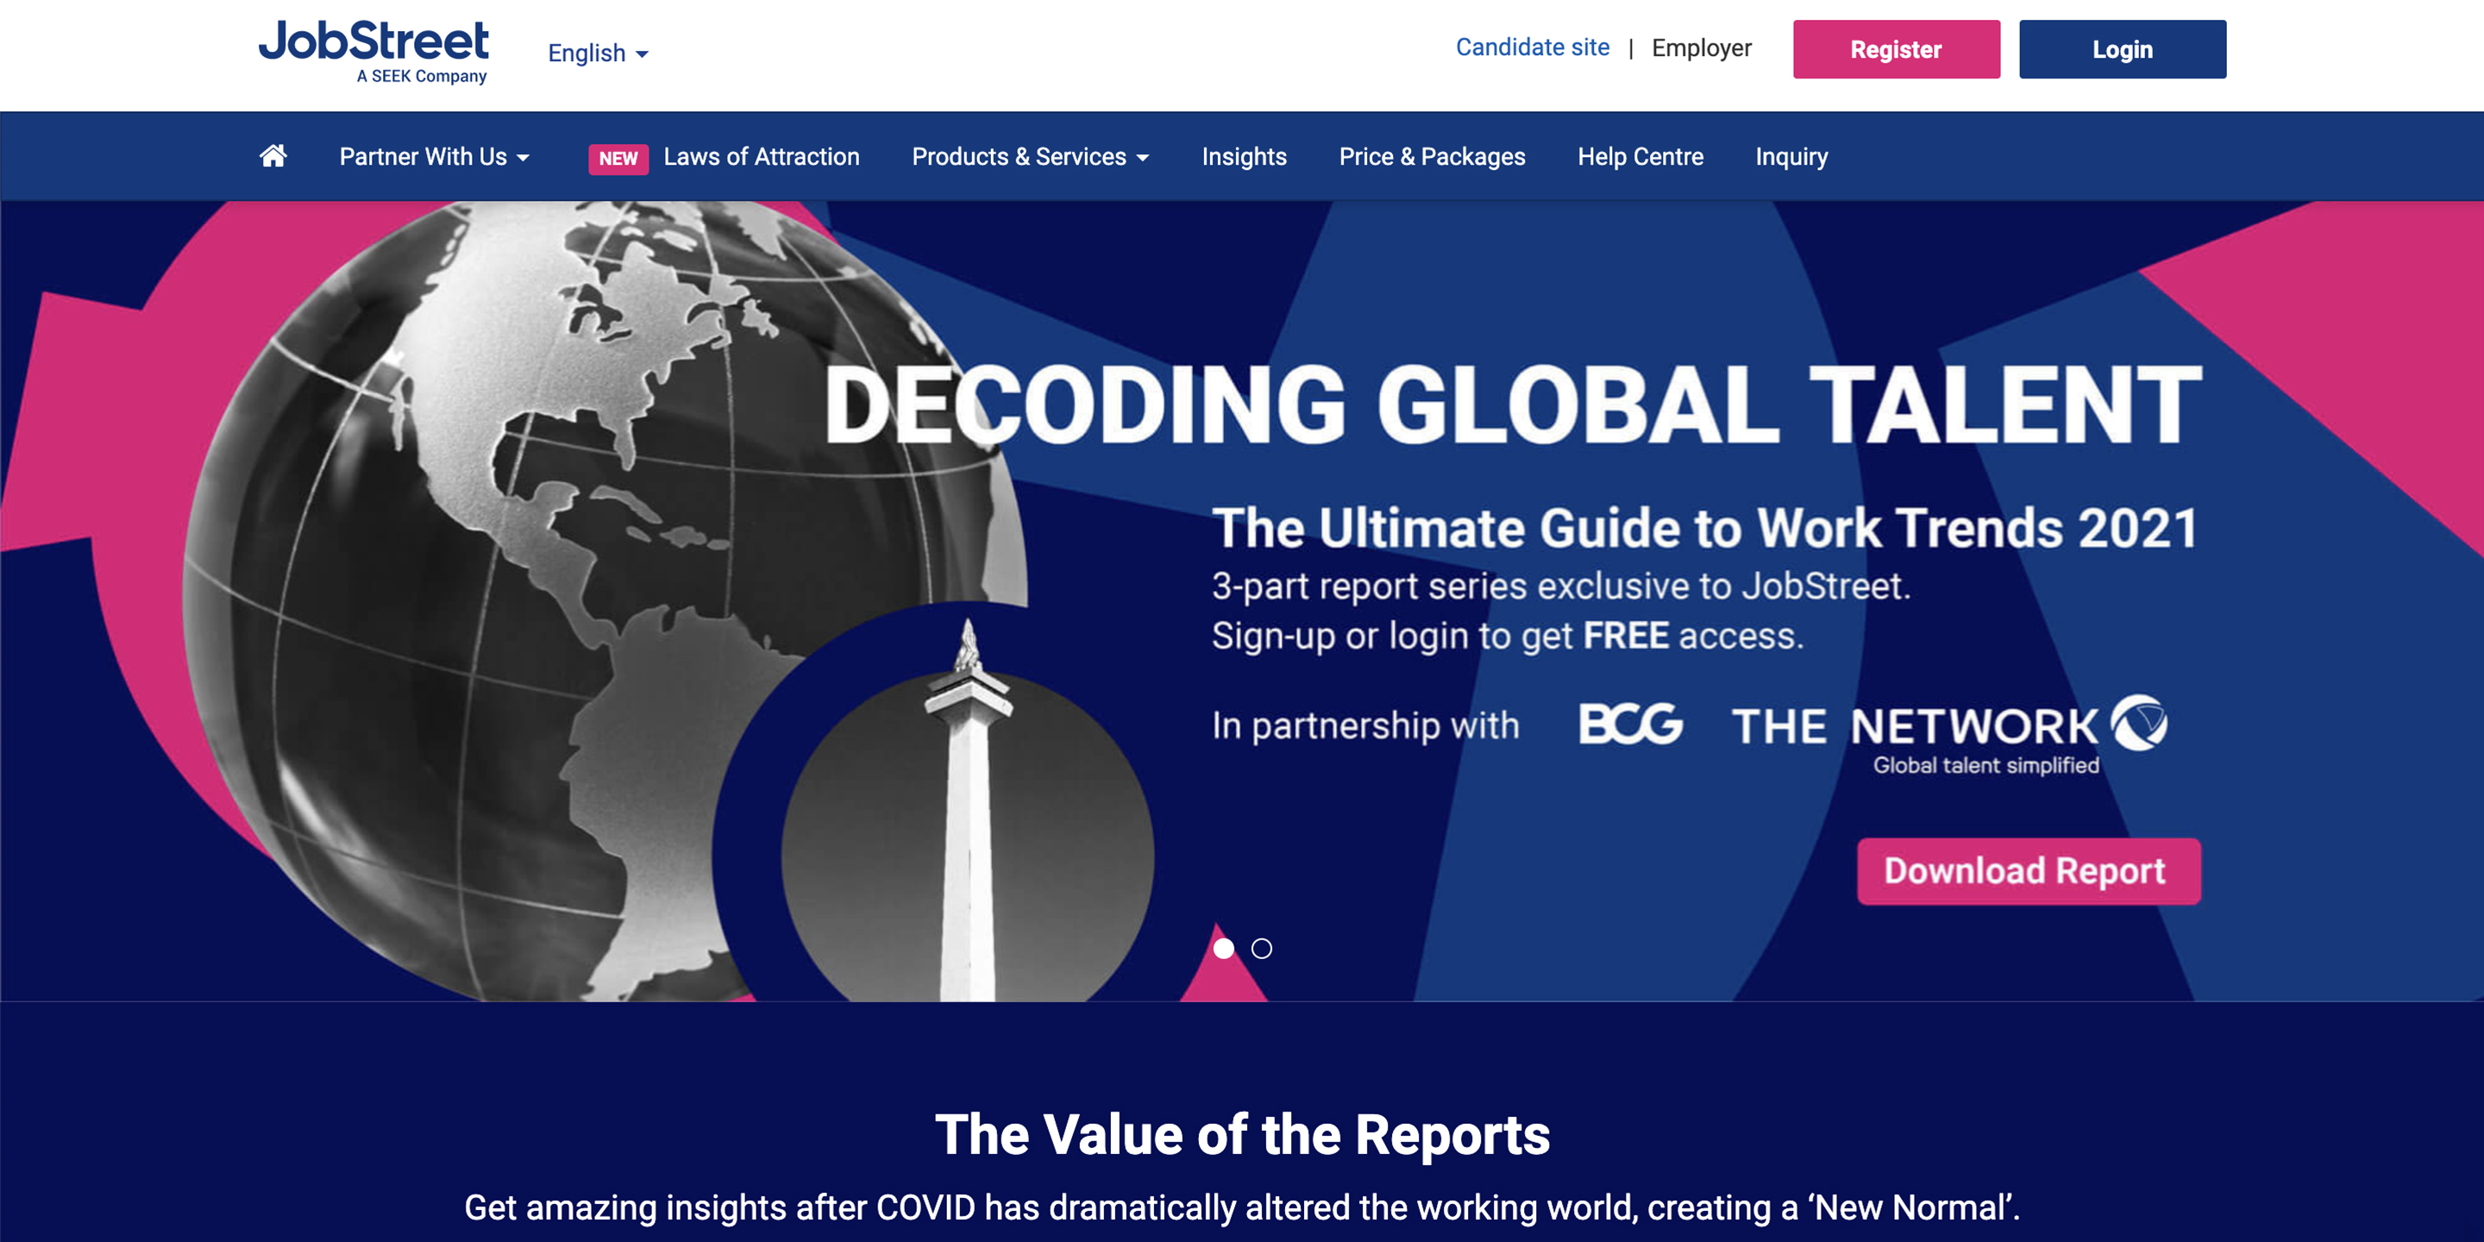Visit the Help Centre
Viewport: 2484px width, 1242px height.
coord(1640,156)
